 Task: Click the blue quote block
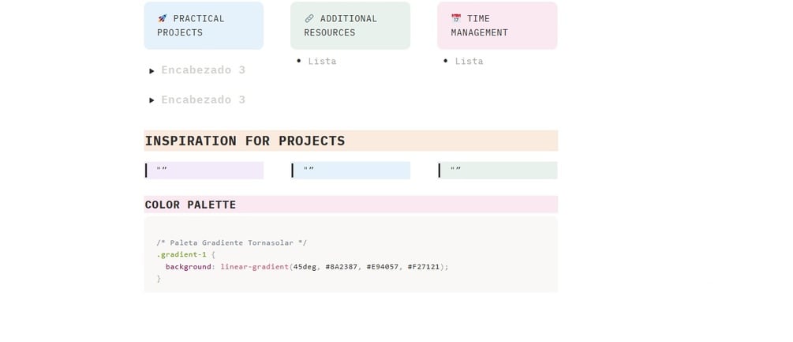point(352,170)
